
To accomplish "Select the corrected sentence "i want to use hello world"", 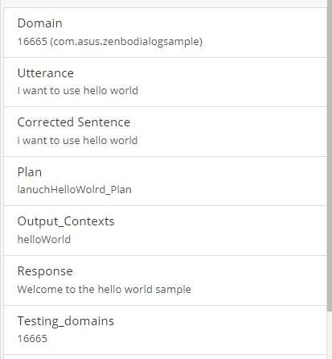I will point(77,140).
